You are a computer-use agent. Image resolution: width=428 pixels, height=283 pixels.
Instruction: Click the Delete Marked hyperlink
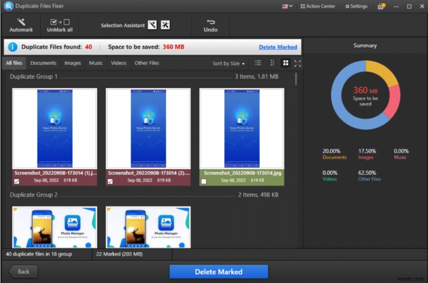coord(278,47)
